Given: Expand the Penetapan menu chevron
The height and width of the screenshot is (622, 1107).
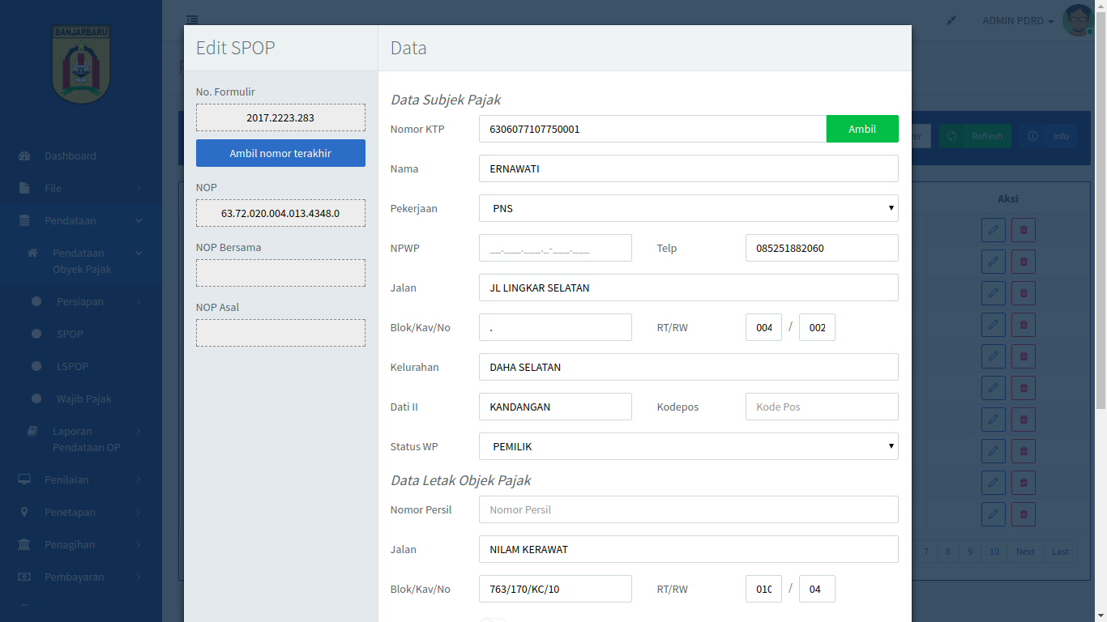Looking at the screenshot, I should [x=139, y=512].
